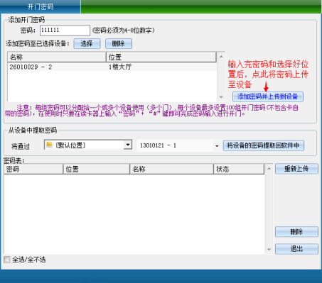The height and width of the screenshot is (283, 322).
Task: Click the 位置 column header in password table
Action: tap(97, 169)
